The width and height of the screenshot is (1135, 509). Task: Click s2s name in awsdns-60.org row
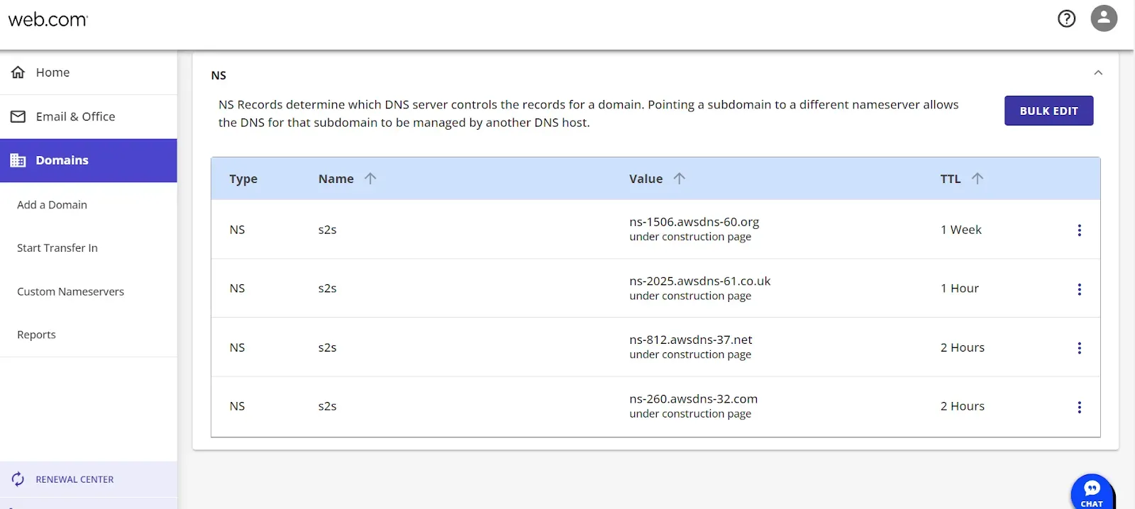pyautogui.click(x=327, y=230)
